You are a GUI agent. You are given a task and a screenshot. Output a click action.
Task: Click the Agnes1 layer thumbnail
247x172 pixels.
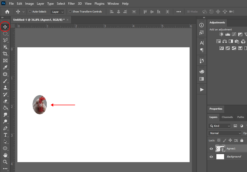(220, 149)
